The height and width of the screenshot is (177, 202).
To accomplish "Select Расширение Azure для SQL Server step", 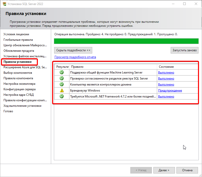I will (25, 67).
